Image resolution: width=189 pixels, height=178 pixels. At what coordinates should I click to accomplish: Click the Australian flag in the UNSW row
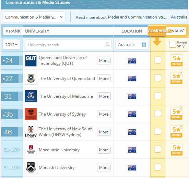(132, 132)
